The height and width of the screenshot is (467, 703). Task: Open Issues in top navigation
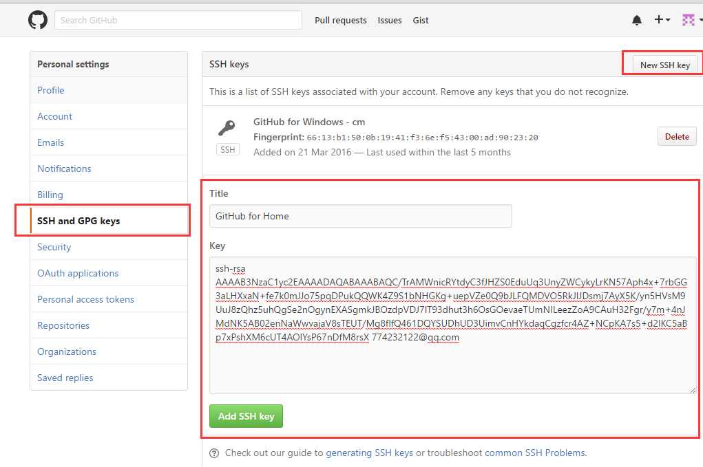coord(389,20)
